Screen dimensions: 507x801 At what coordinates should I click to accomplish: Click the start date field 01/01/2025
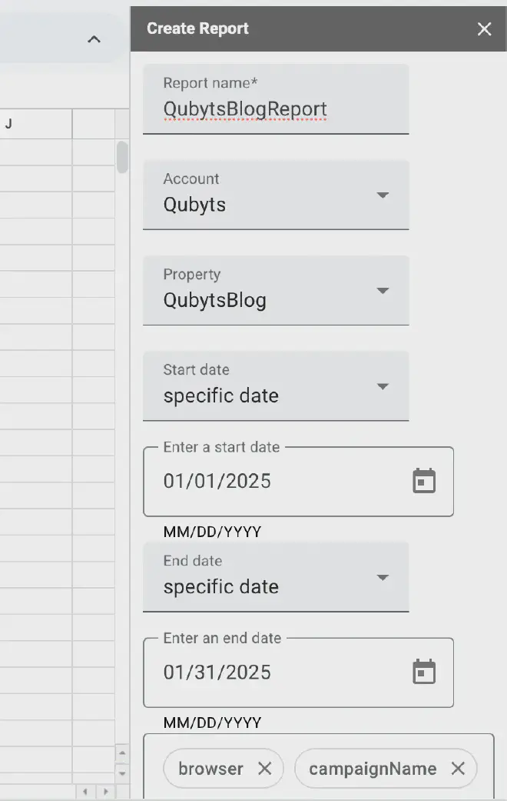tap(298, 482)
